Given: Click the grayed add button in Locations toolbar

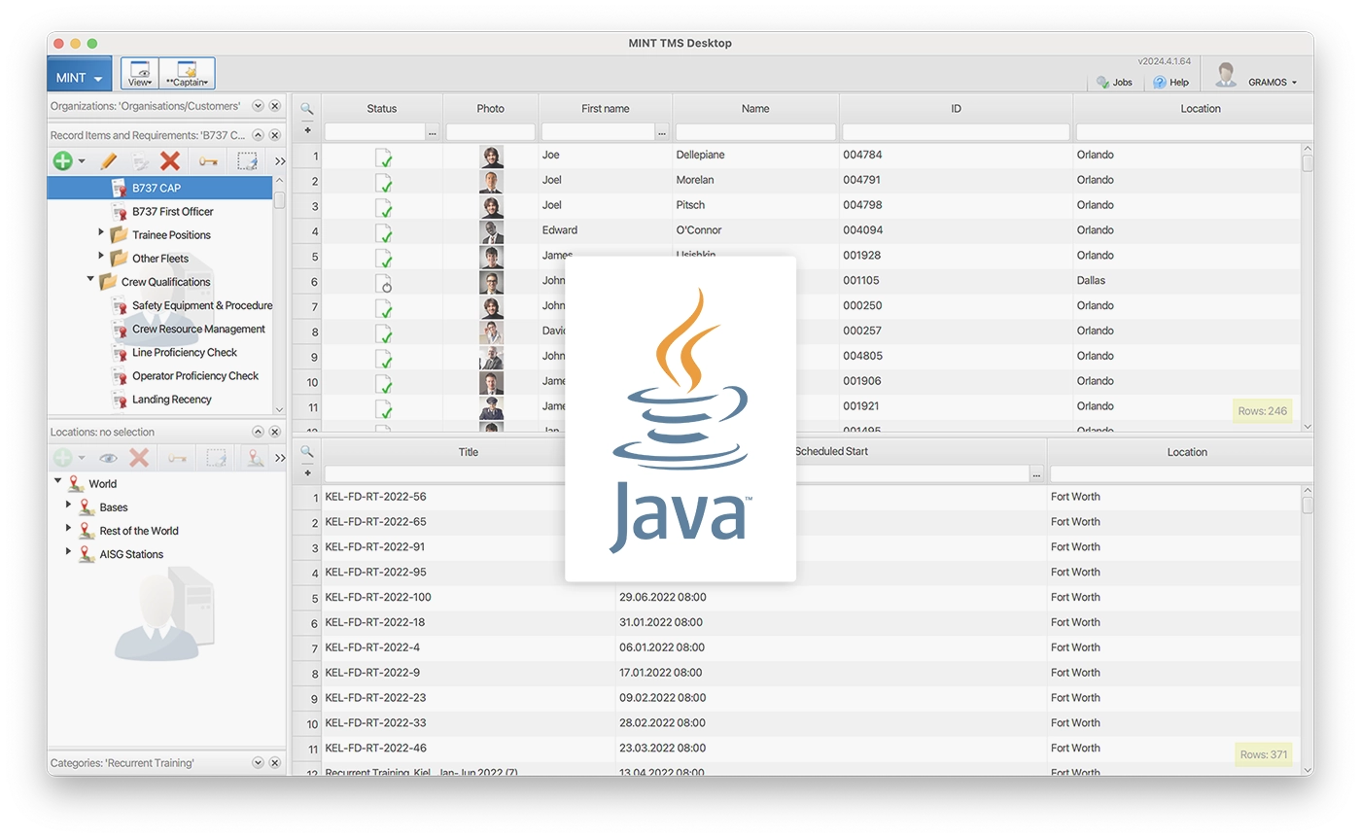Looking at the screenshot, I should [63, 457].
